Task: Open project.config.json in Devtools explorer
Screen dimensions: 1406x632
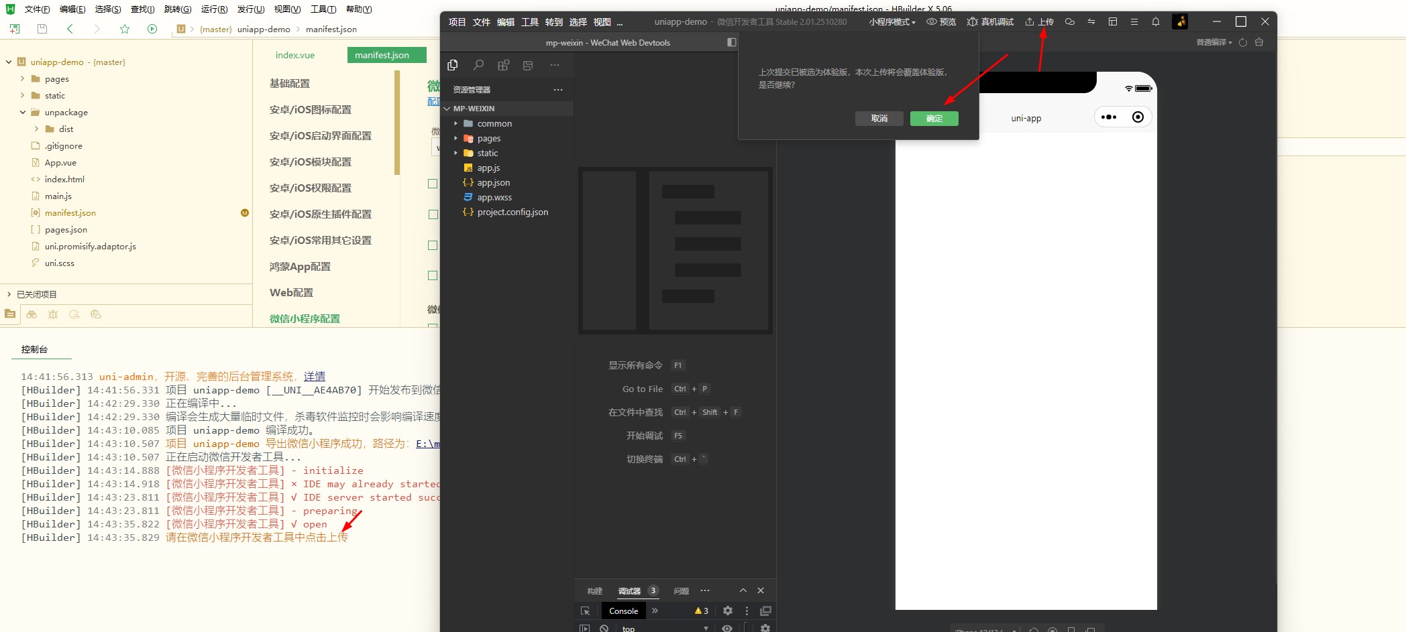Action: coord(512,212)
